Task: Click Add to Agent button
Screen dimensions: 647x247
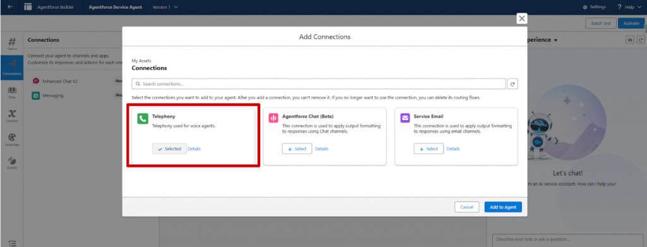Action: tap(503, 207)
